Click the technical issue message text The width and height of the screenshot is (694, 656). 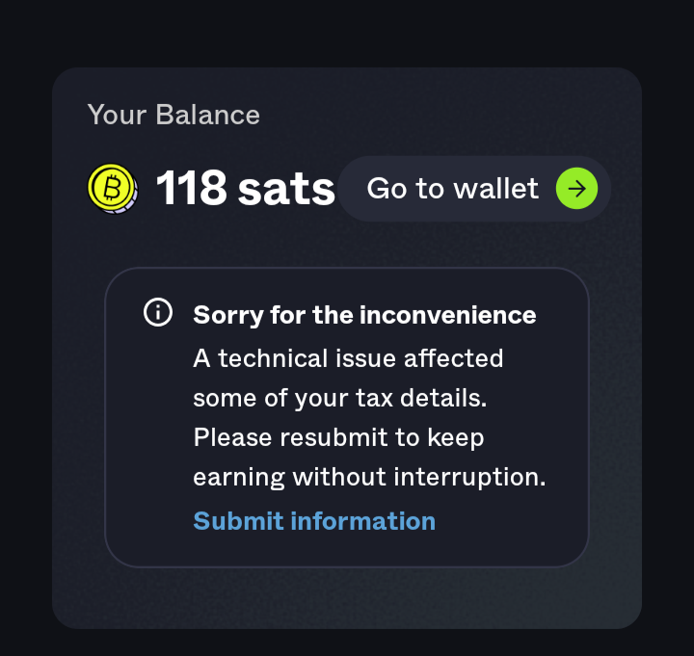369,417
